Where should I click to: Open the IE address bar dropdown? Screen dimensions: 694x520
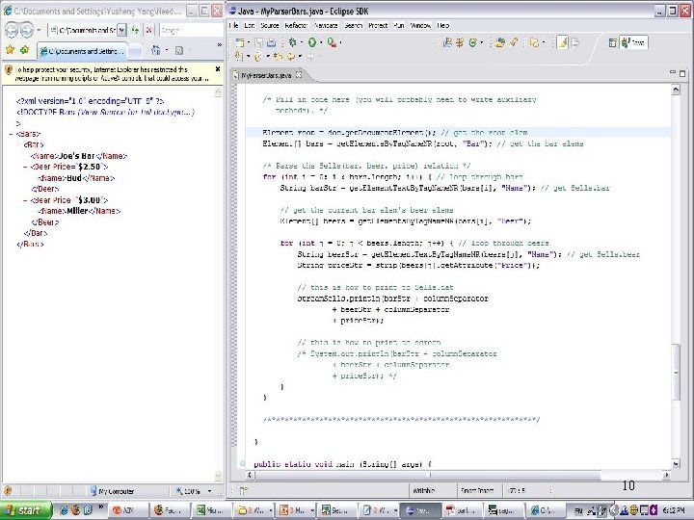pos(123,31)
